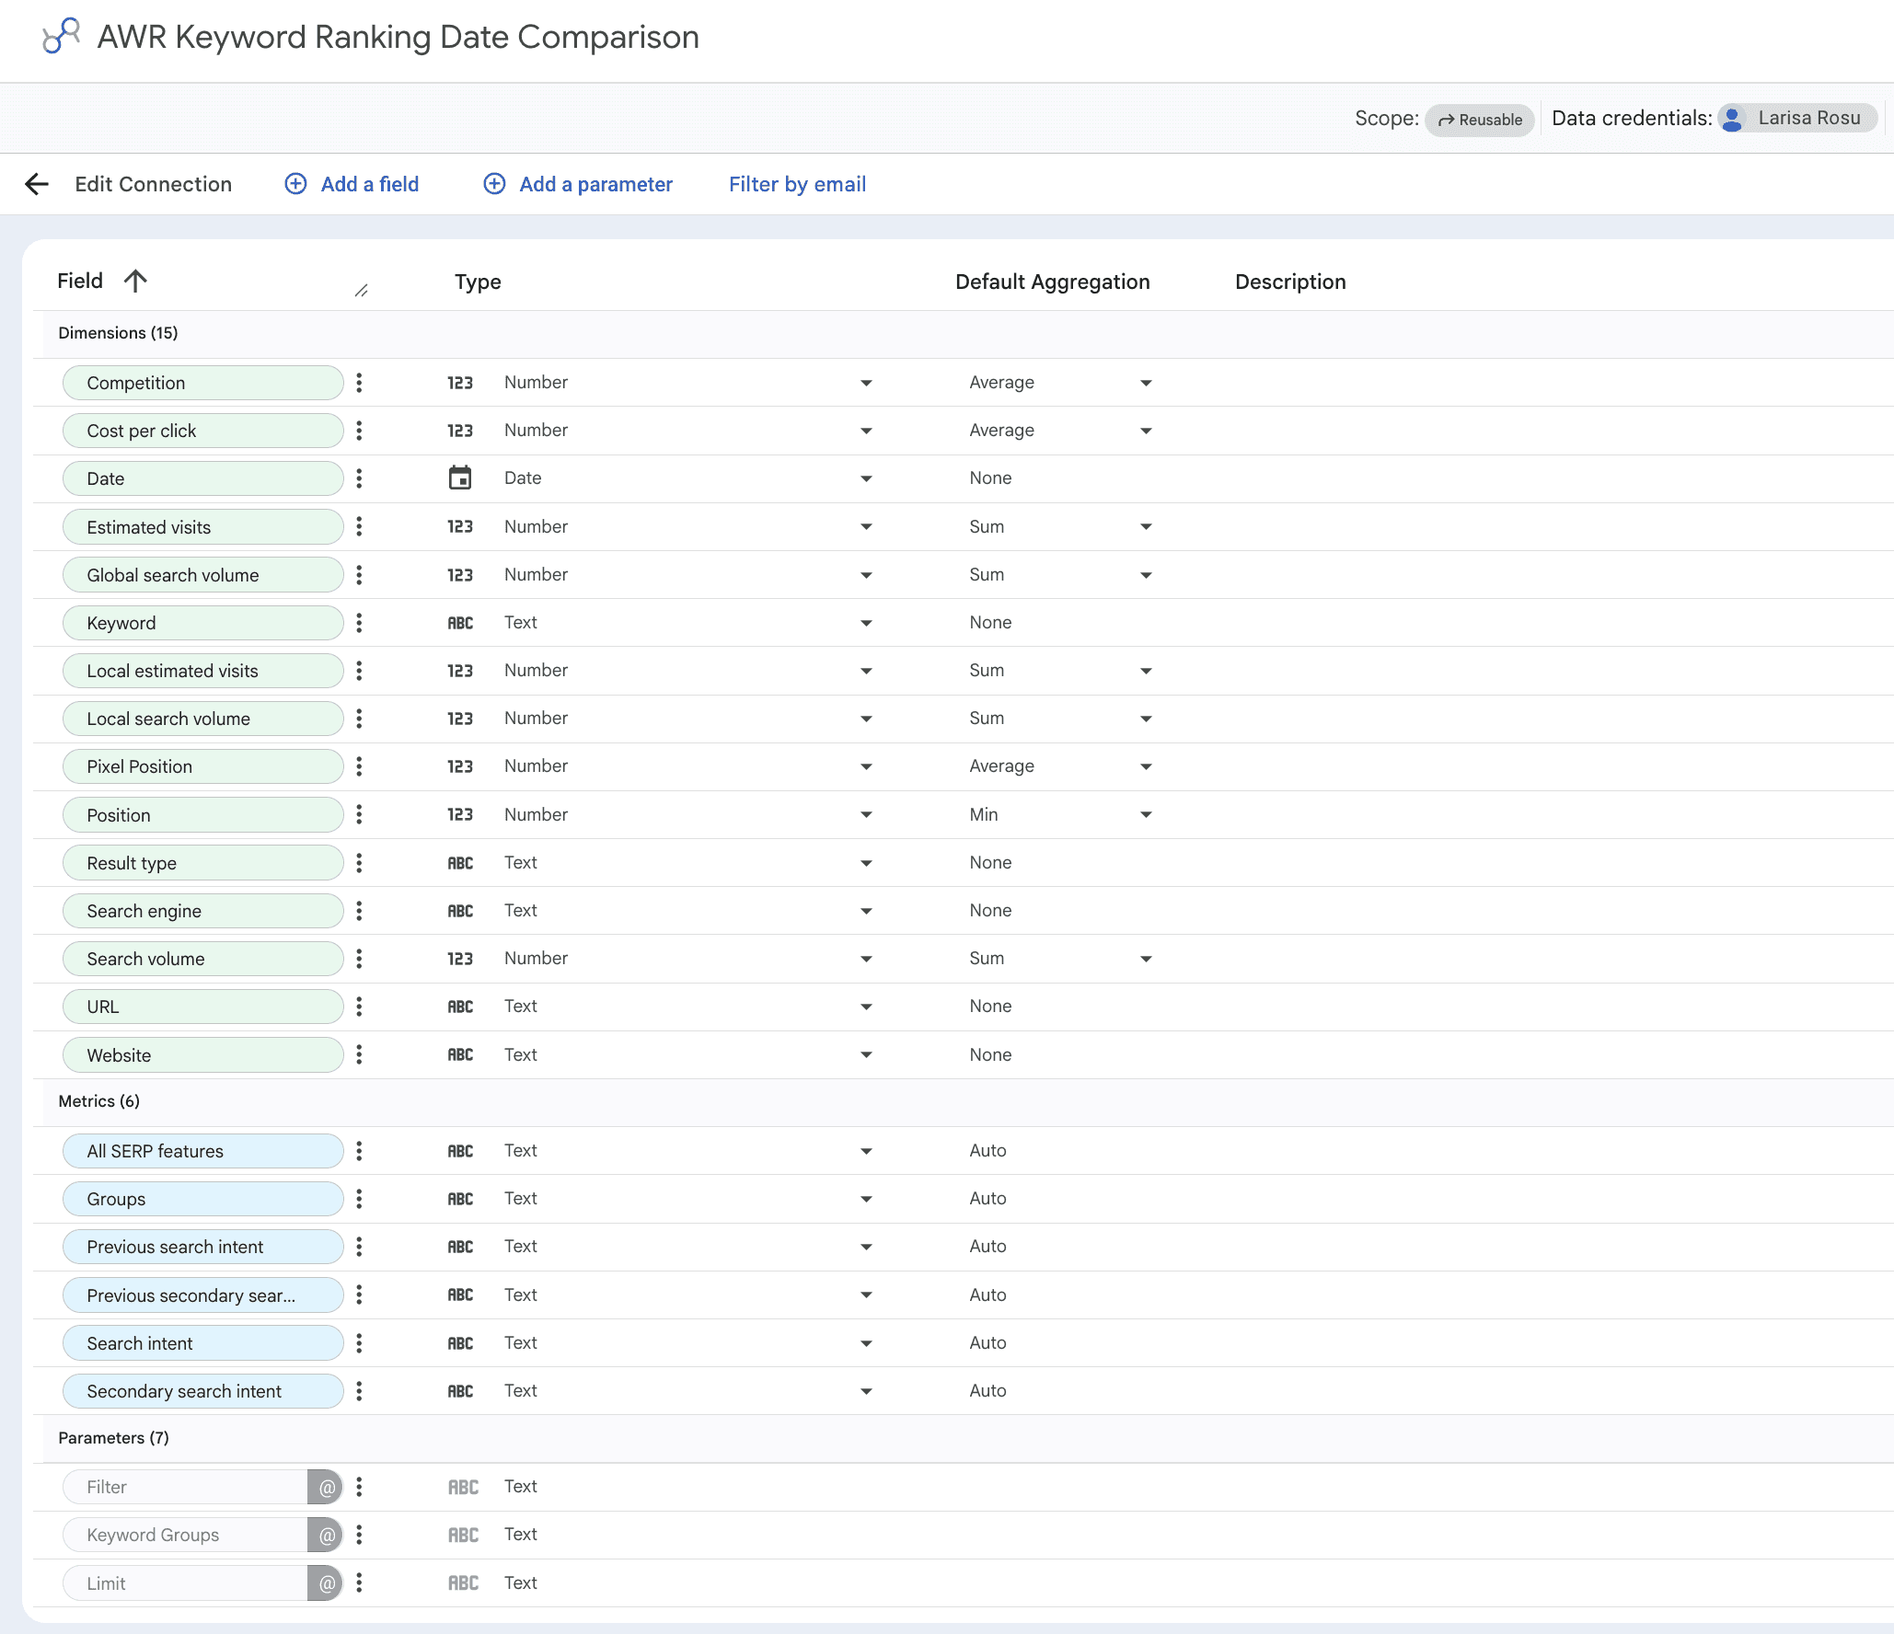Open the Type dropdown for Date field
Screen dimensions: 1894x1634
pos(866,478)
